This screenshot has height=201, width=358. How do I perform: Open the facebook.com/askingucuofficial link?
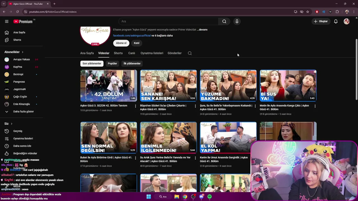pyautogui.click(x=132, y=36)
